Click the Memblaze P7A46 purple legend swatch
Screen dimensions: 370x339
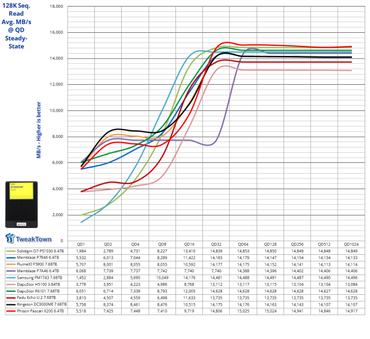[11, 271]
